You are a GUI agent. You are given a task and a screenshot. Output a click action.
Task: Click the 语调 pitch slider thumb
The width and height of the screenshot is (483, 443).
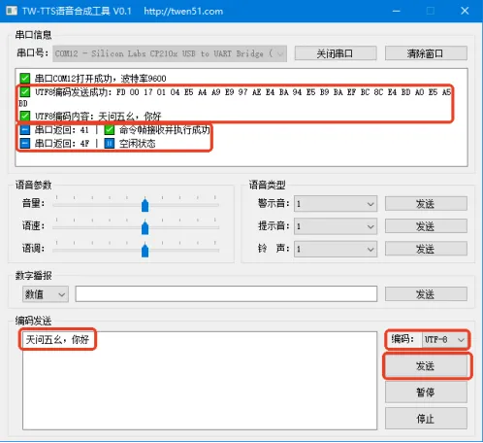tap(145, 250)
